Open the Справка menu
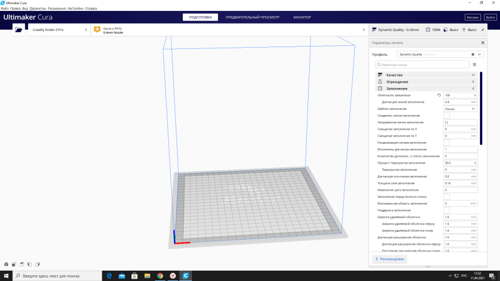The height and width of the screenshot is (281, 500). coord(91,8)
